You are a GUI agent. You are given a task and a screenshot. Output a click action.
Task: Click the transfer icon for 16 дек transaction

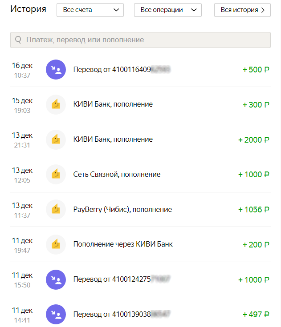click(x=56, y=70)
